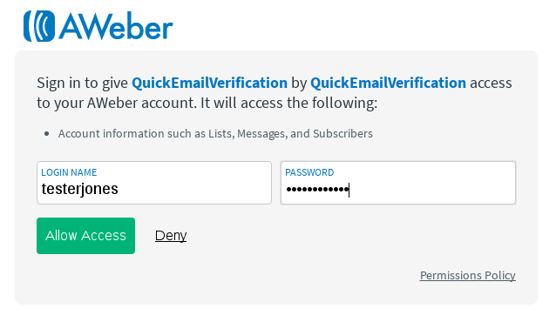Click the LOGIN NAME field label
Viewport: 556px width, 322px height.
click(x=69, y=172)
